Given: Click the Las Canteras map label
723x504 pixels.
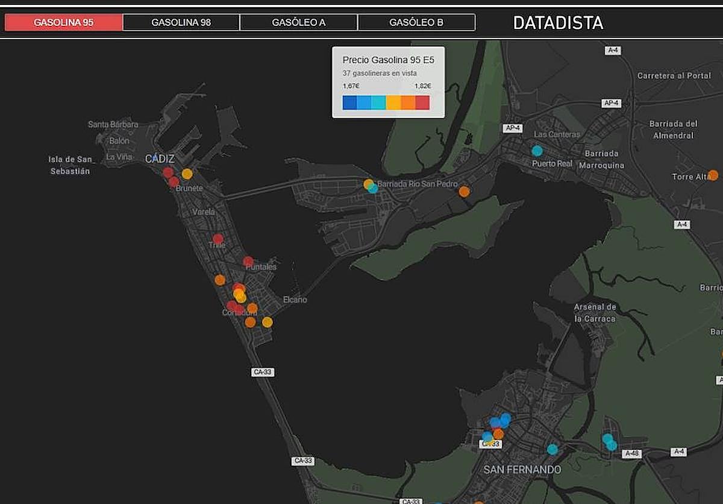Looking at the screenshot, I should pyautogui.click(x=557, y=134).
